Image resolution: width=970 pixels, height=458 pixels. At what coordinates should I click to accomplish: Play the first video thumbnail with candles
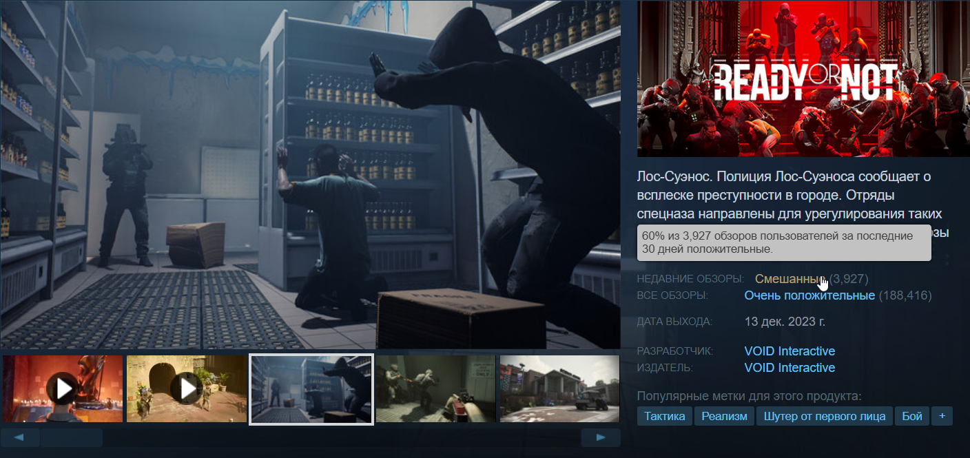point(63,389)
